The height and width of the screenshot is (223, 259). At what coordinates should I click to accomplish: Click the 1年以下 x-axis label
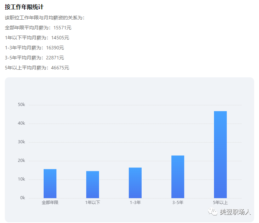(x=93, y=202)
